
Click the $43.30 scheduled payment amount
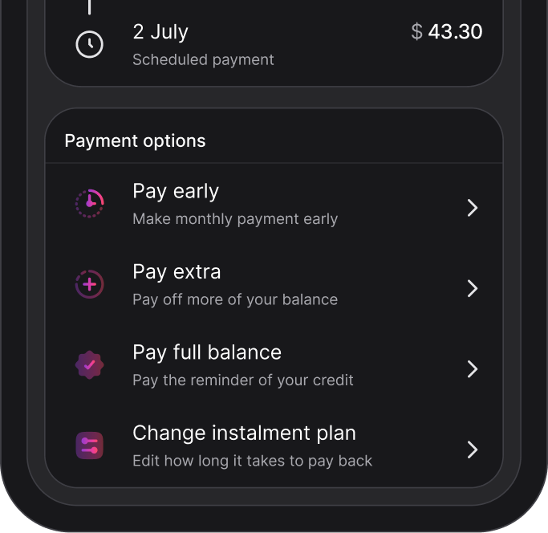pyautogui.click(x=447, y=32)
